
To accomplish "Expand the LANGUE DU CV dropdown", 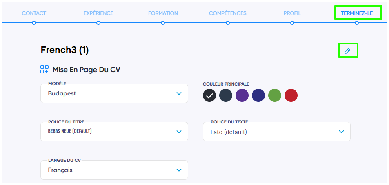I will [114, 170].
